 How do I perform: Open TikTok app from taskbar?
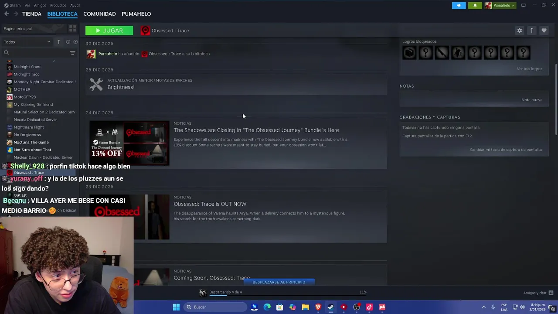coord(369,307)
